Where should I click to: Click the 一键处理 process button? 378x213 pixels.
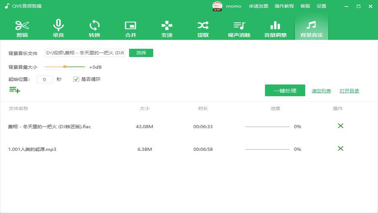285,90
